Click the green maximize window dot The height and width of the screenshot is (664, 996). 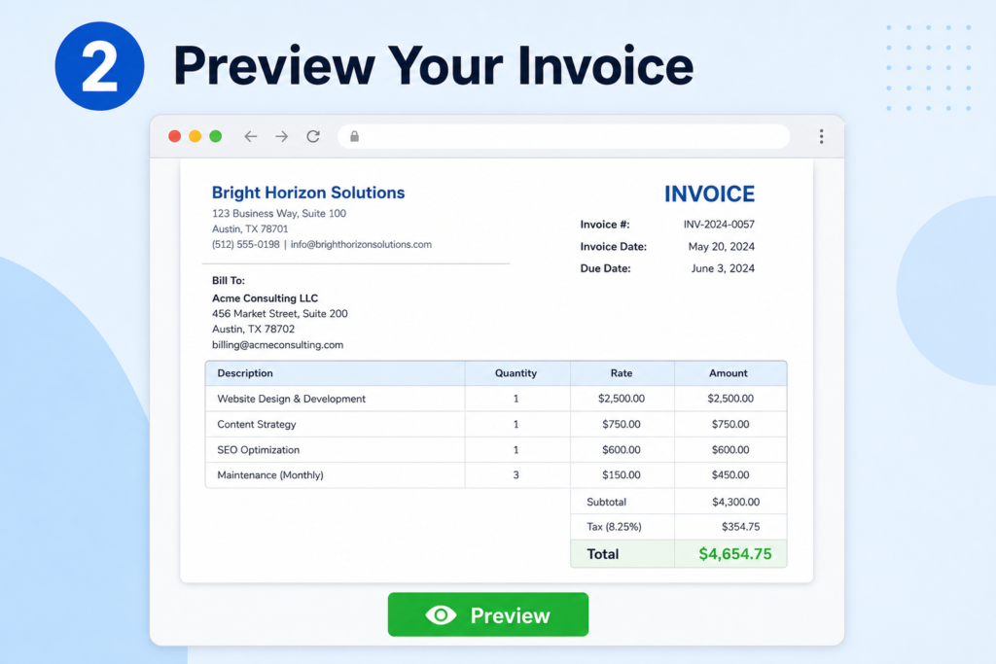[x=215, y=136]
